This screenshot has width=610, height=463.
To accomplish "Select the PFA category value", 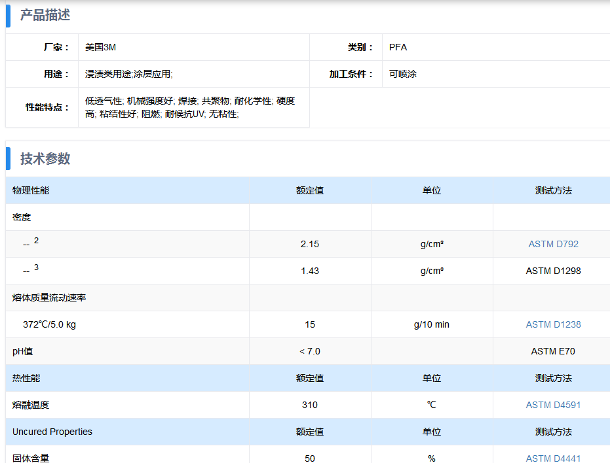I will click(398, 47).
